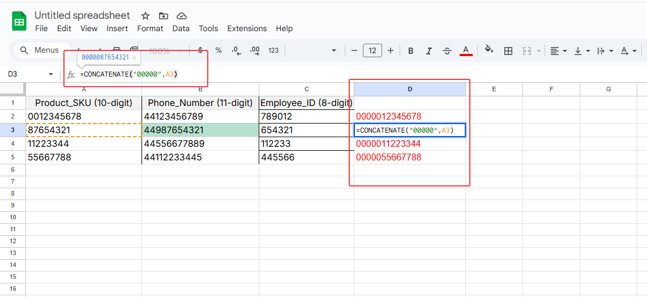
Task: Open the text color picker
Action: pos(466,50)
